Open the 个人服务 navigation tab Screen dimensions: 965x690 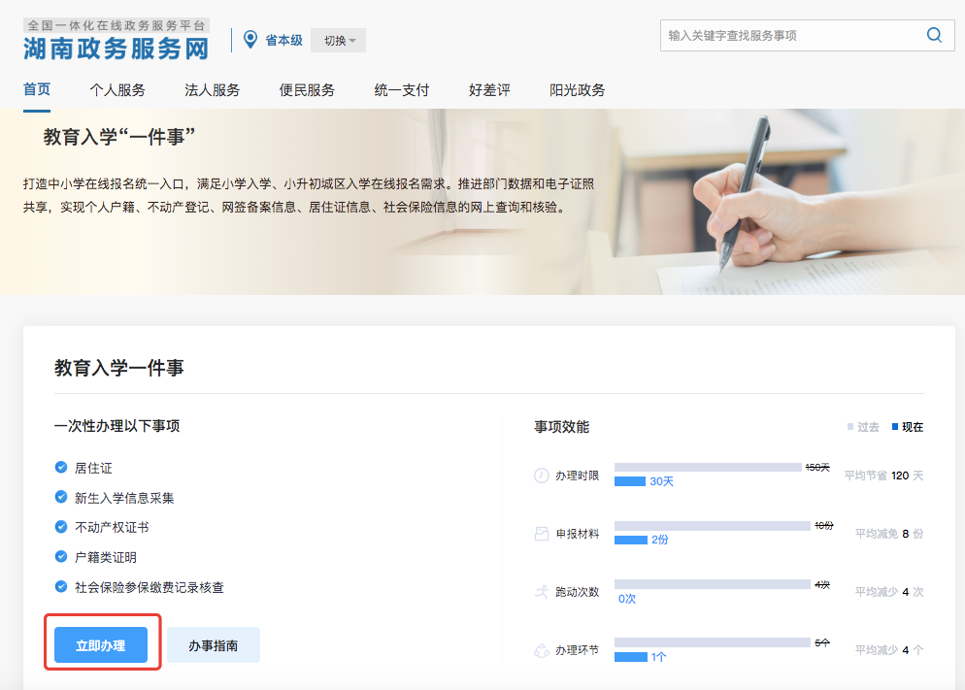116,90
